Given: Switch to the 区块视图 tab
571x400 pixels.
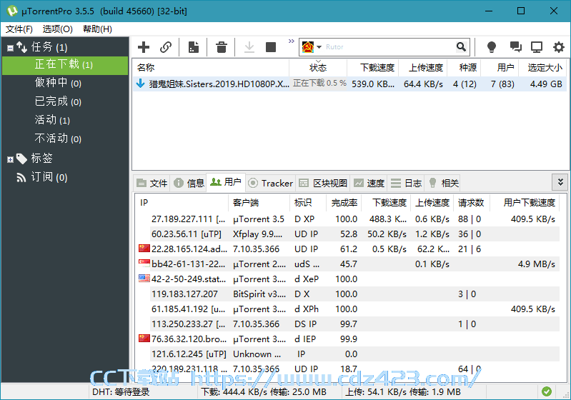Looking at the screenshot, I should pos(323,183).
